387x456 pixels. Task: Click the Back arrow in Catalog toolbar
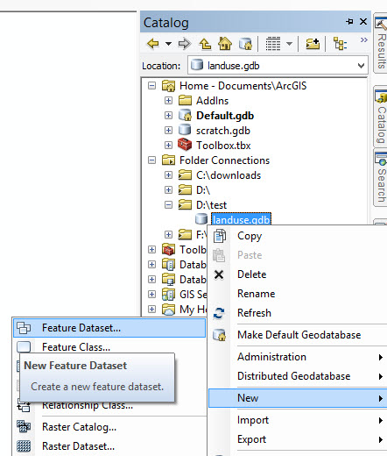[153, 44]
